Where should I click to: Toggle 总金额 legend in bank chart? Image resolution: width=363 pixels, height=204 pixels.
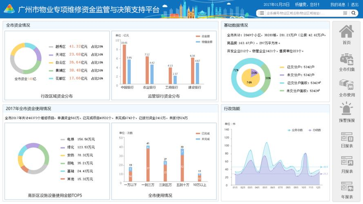(202, 36)
